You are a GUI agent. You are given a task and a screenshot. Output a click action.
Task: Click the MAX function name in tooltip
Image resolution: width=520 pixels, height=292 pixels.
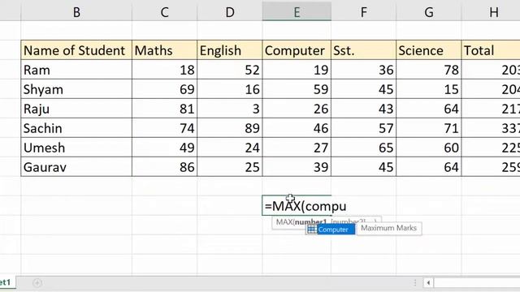(284, 221)
